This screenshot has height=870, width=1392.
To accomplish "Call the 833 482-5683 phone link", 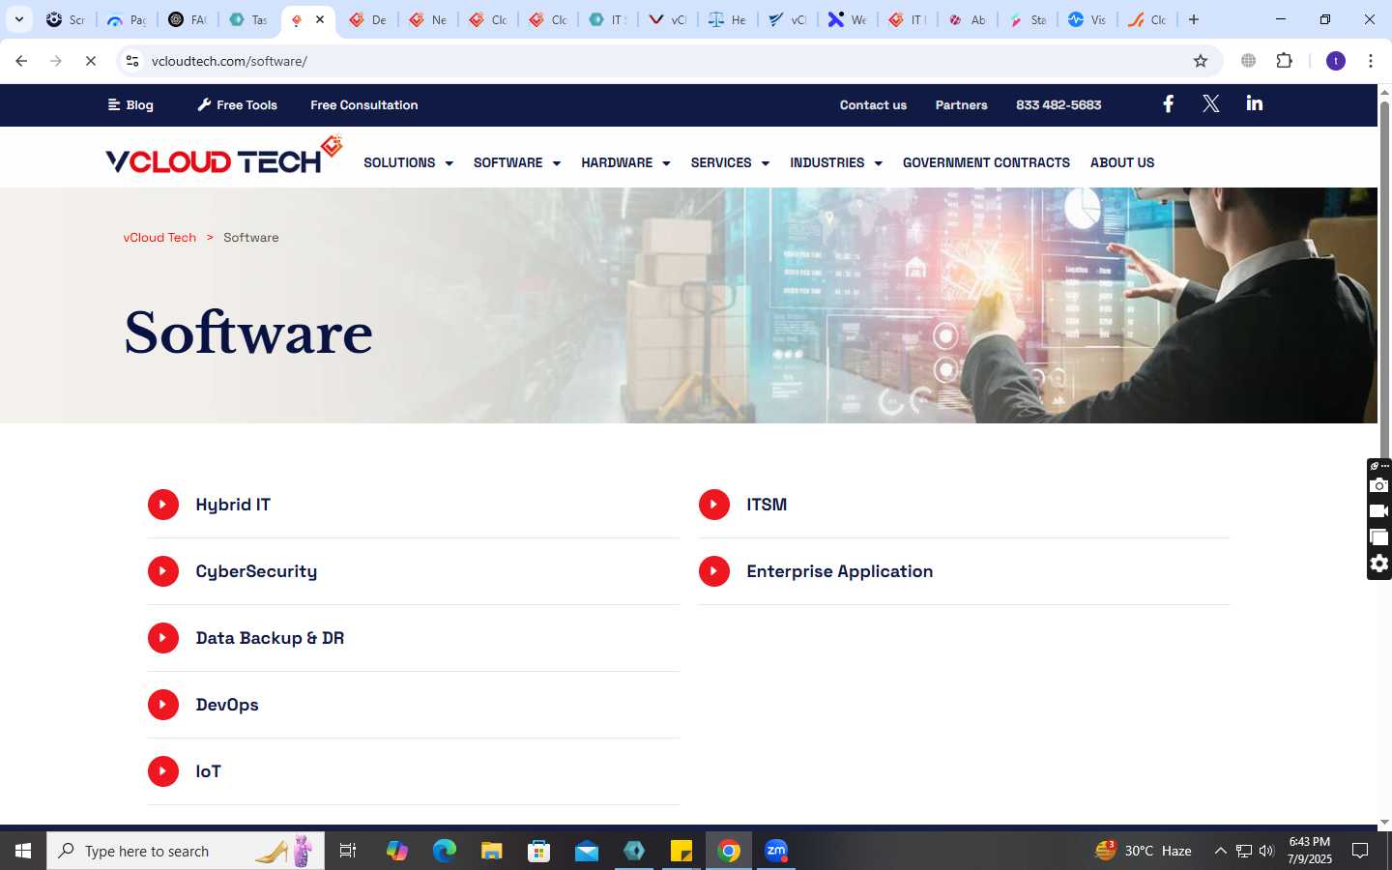I will [1058, 104].
